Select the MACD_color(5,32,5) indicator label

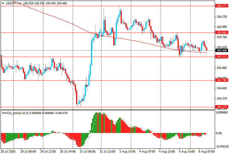click(15, 113)
